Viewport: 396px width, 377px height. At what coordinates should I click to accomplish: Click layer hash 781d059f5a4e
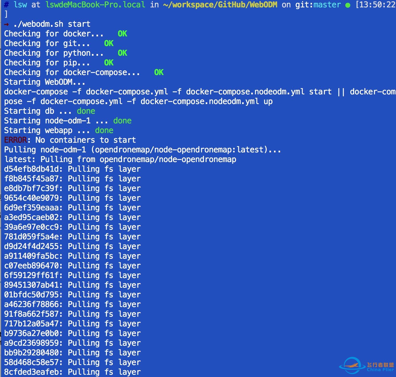click(31, 237)
